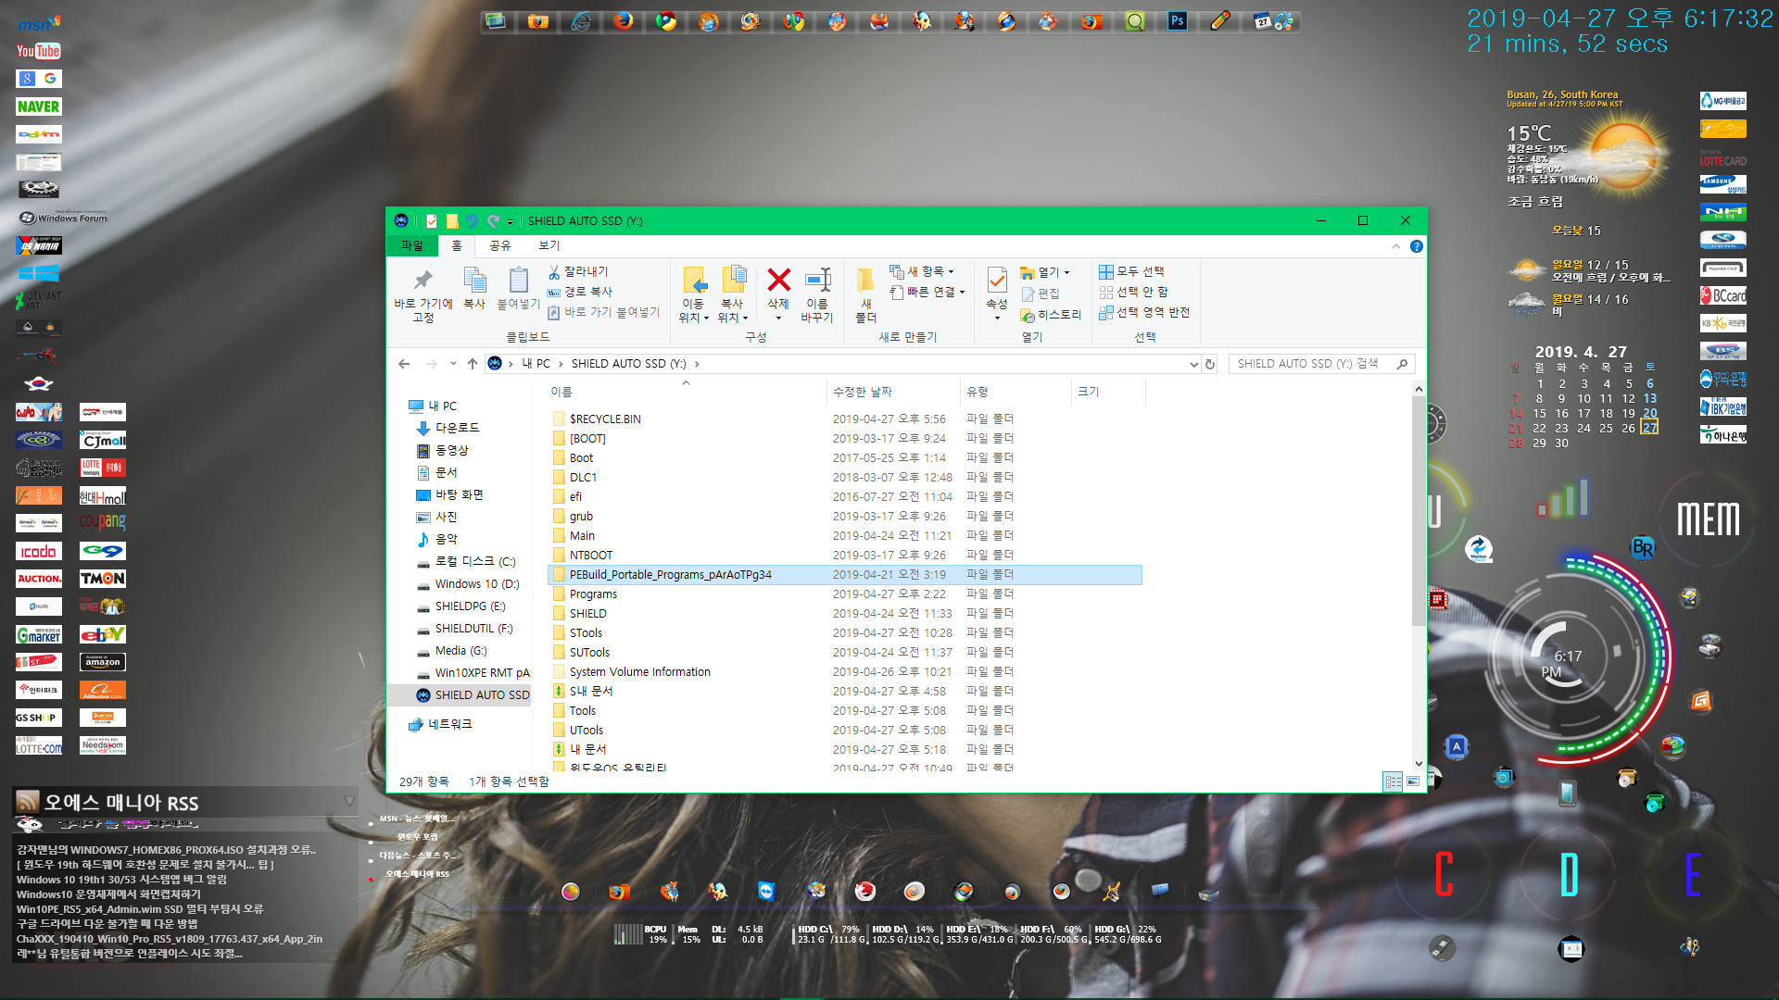1779x1000 pixels.
Task: Open Firefox from the top dock
Action: pyautogui.click(x=624, y=20)
